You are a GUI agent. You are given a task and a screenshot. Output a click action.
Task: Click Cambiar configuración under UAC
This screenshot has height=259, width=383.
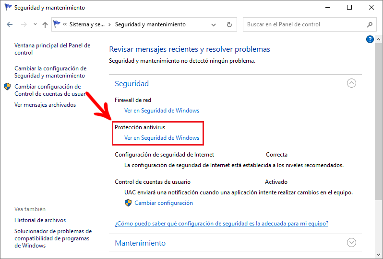[x=164, y=203]
